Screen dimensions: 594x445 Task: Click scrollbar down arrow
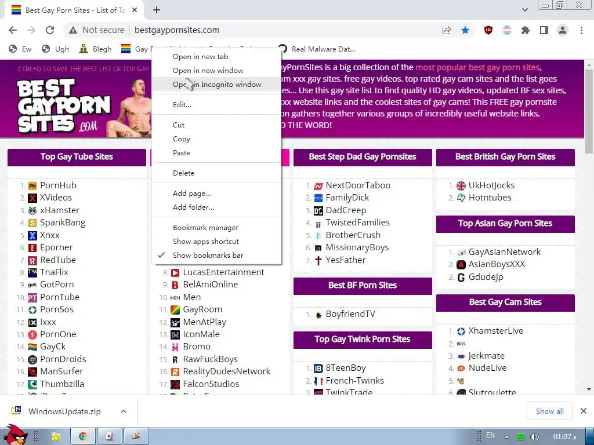click(x=589, y=389)
